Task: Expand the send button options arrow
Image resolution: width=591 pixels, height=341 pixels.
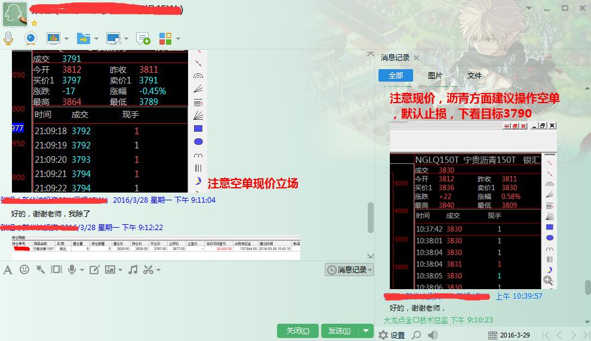Action: pos(366,331)
